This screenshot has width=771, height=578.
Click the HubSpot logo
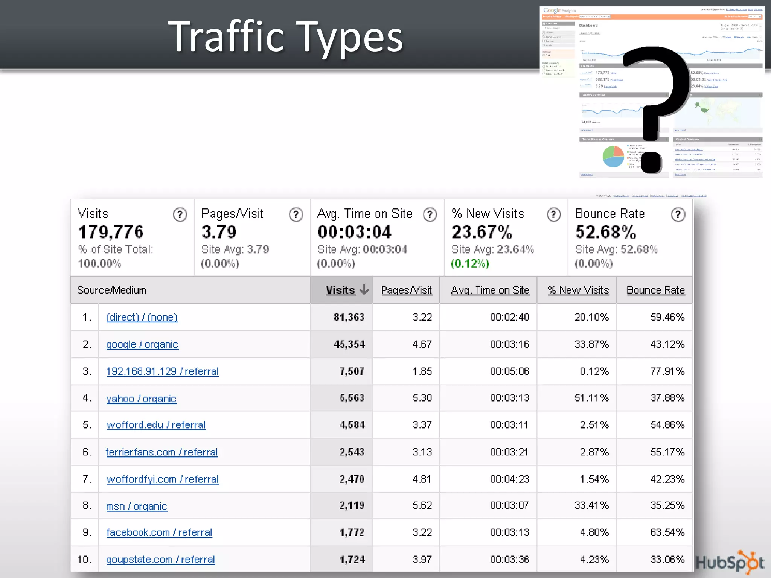730,562
